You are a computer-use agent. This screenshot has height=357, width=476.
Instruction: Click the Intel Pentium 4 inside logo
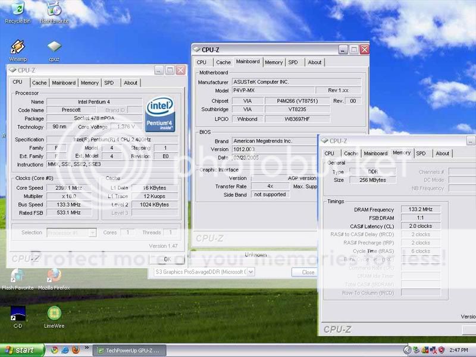160,114
